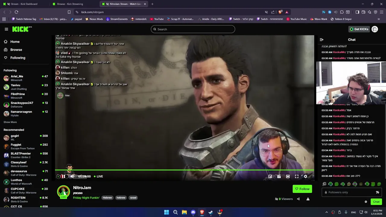Click 7TV emote icon in chat input
386x217 pixels.
pyautogui.click(x=377, y=192)
